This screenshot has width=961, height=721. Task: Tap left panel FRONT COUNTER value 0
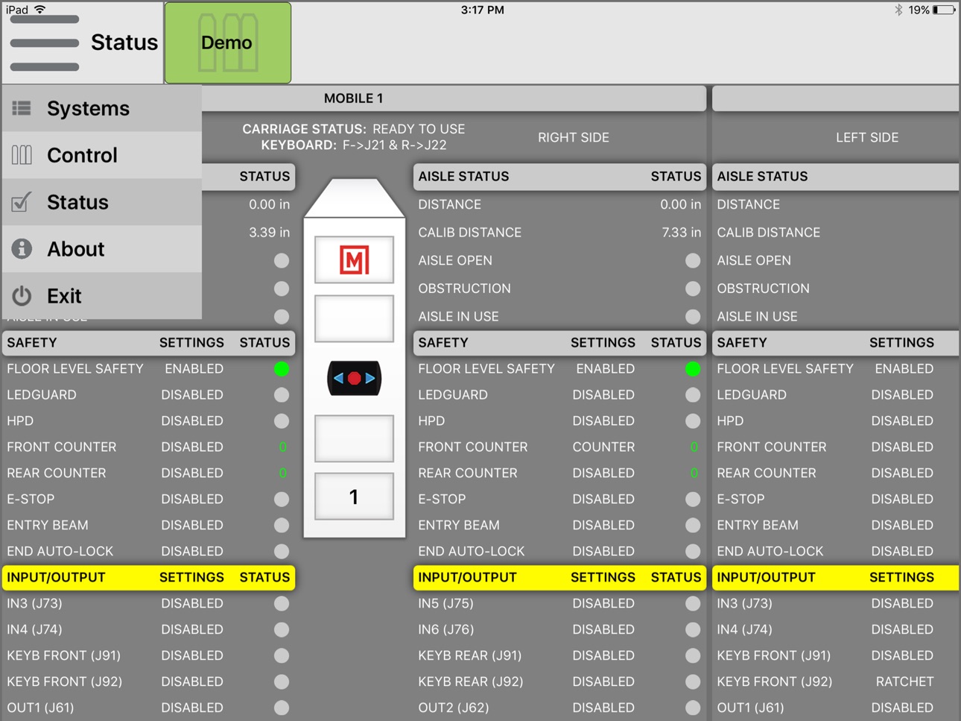282,447
